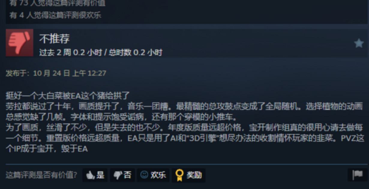Click the 总时数 0.2 小时 total hours text

pyautogui.click(x=135, y=53)
